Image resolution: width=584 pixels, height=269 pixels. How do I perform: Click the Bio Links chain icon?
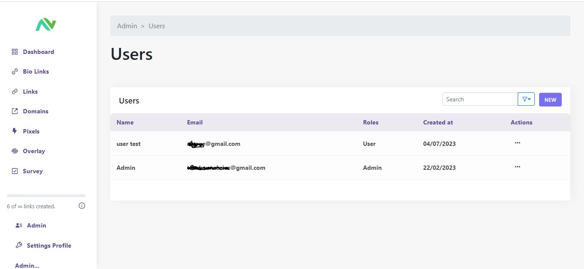click(x=15, y=71)
